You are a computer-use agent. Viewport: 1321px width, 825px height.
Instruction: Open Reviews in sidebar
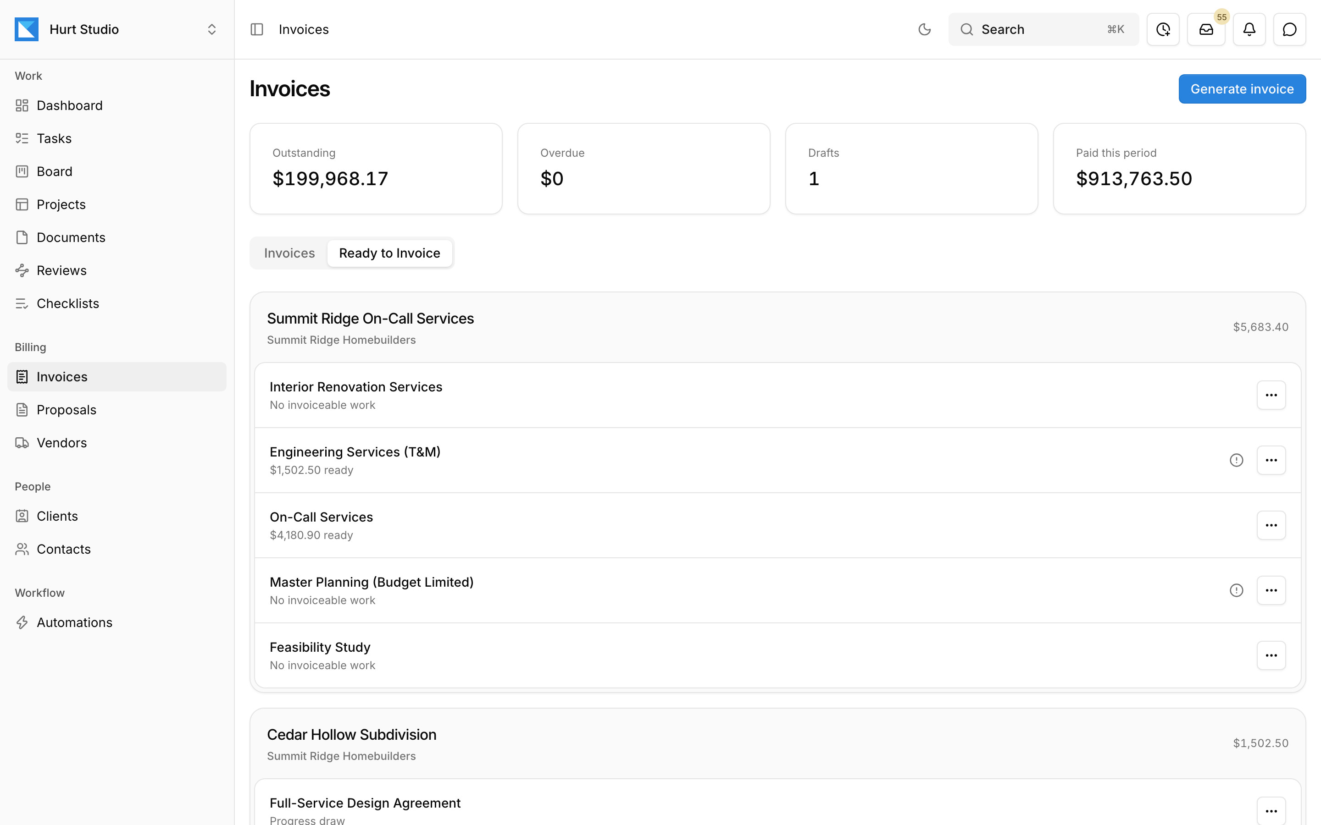[x=117, y=270]
